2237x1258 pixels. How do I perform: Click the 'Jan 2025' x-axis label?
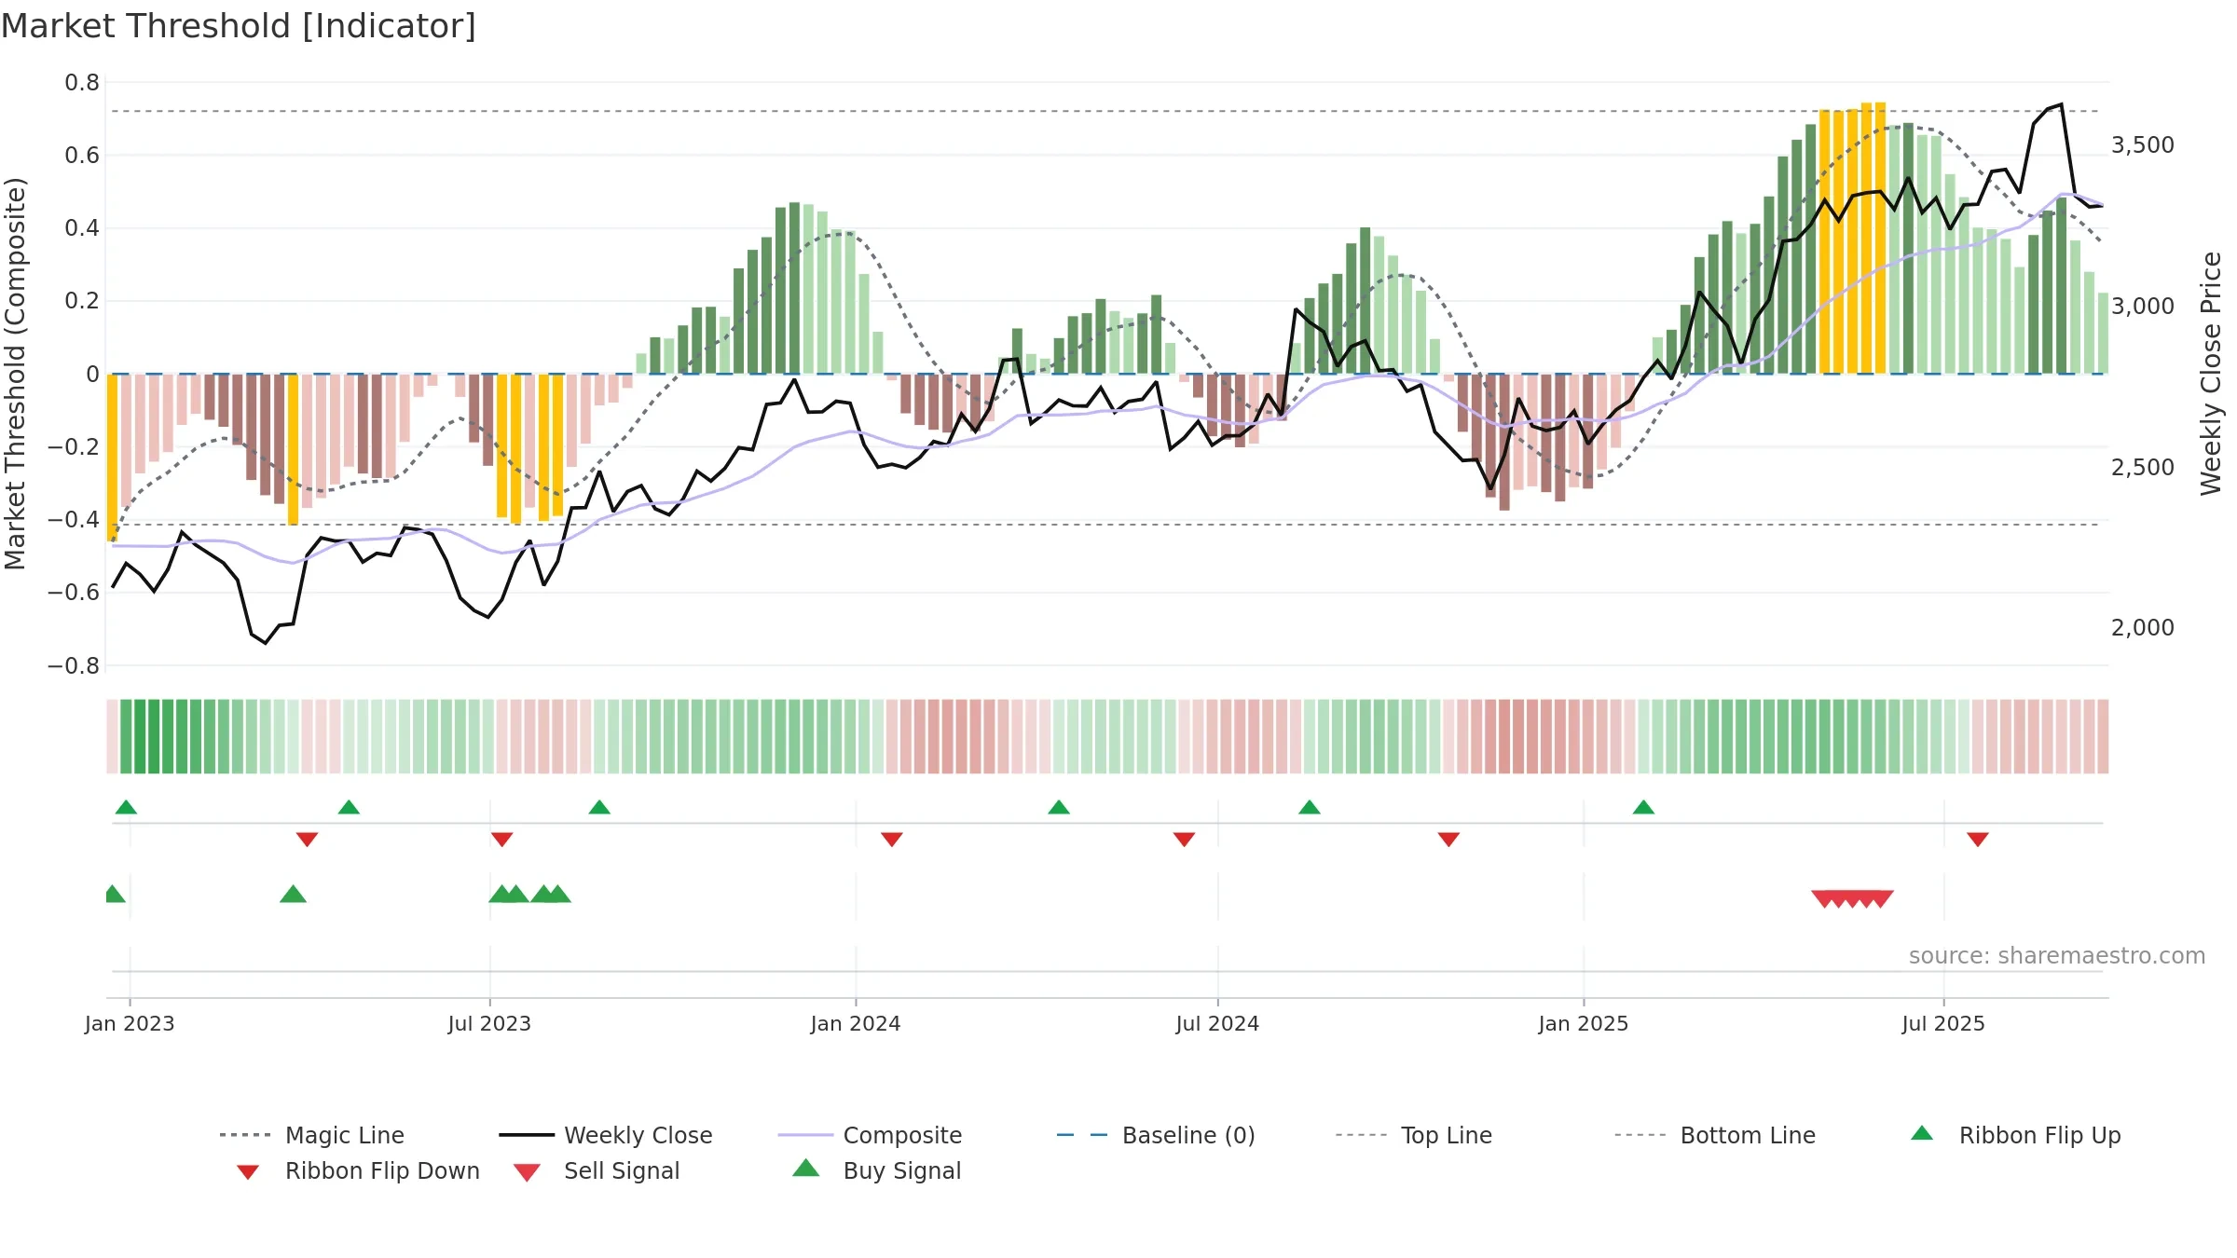pos(1584,1023)
